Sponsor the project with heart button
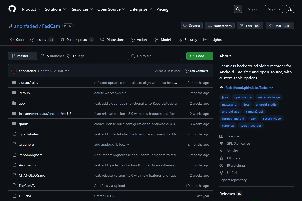 click(192, 26)
